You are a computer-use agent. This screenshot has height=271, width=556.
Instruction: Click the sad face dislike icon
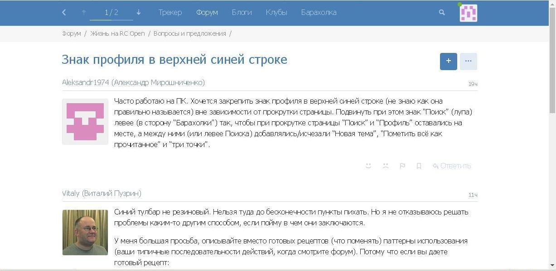tap(385, 166)
